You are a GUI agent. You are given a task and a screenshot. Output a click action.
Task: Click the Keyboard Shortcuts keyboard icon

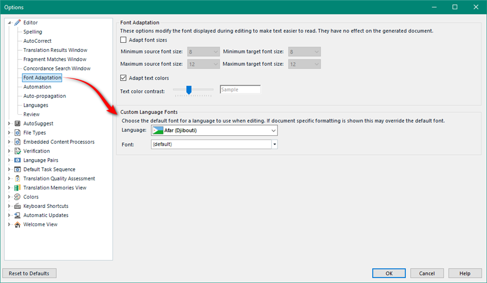[17, 206]
